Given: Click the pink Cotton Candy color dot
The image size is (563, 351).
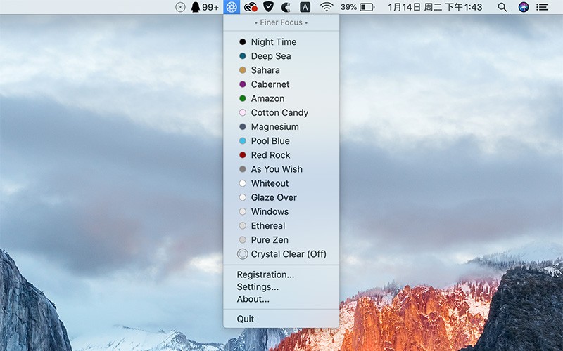Looking at the screenshot, I should 243,113.
